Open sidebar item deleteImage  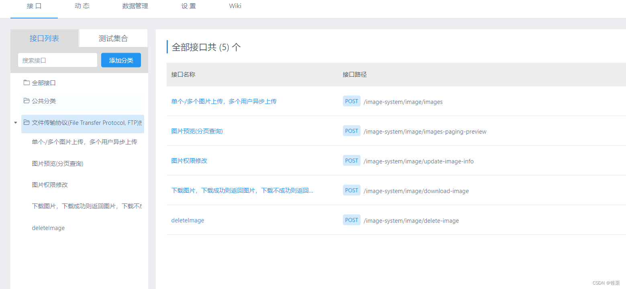coord(48,228)
